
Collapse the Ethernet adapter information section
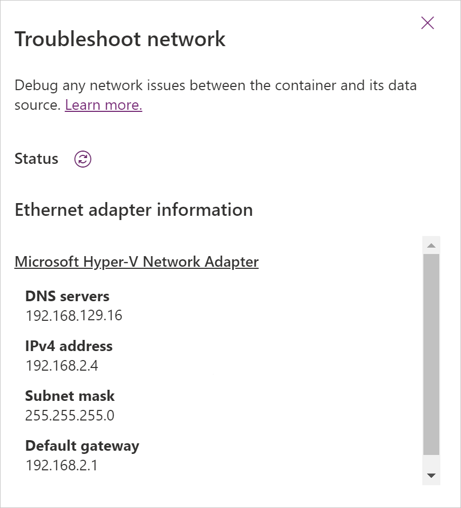pos(134,209)
